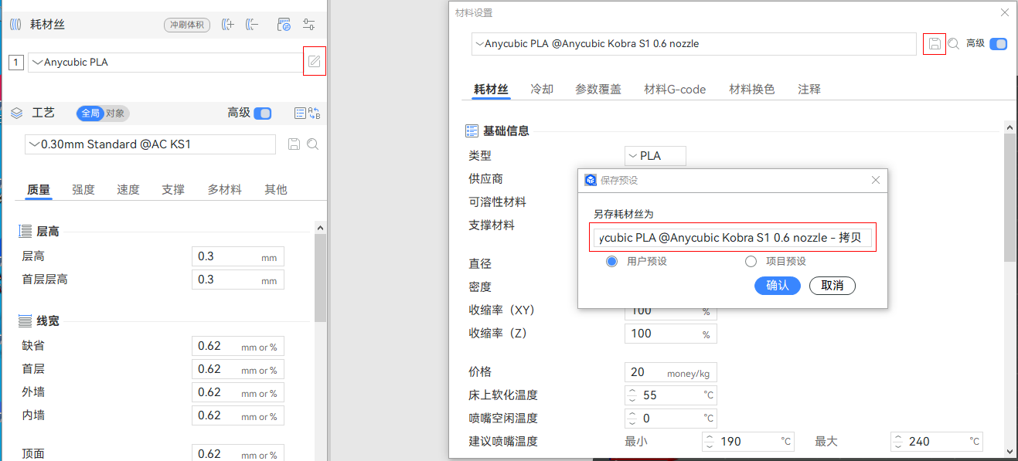
Task: Click the 层高 section icon
Action: 26,231
